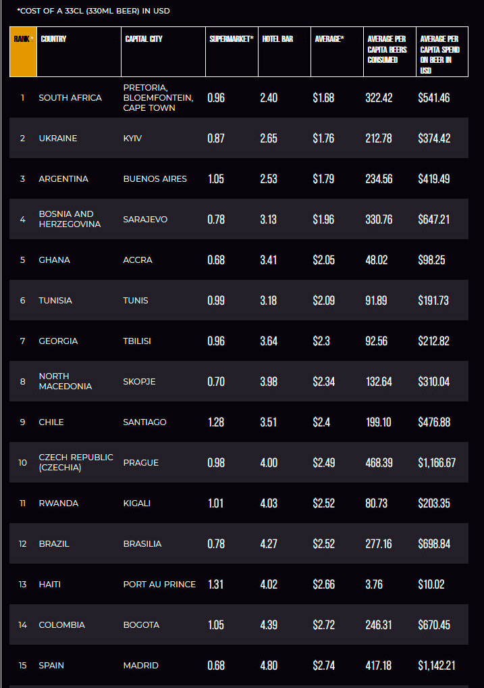
Task: Select the Tunisia country cell
Action: click(55, 301)
